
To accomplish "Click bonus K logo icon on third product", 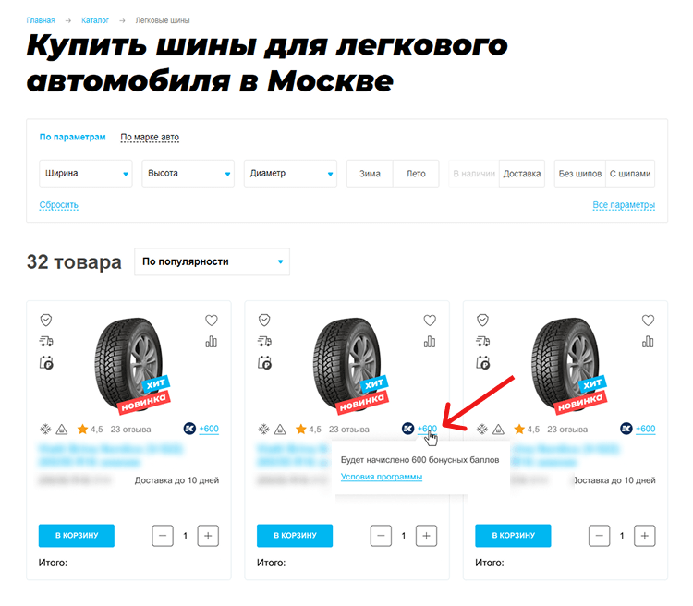I will click(x=626, y=429).
